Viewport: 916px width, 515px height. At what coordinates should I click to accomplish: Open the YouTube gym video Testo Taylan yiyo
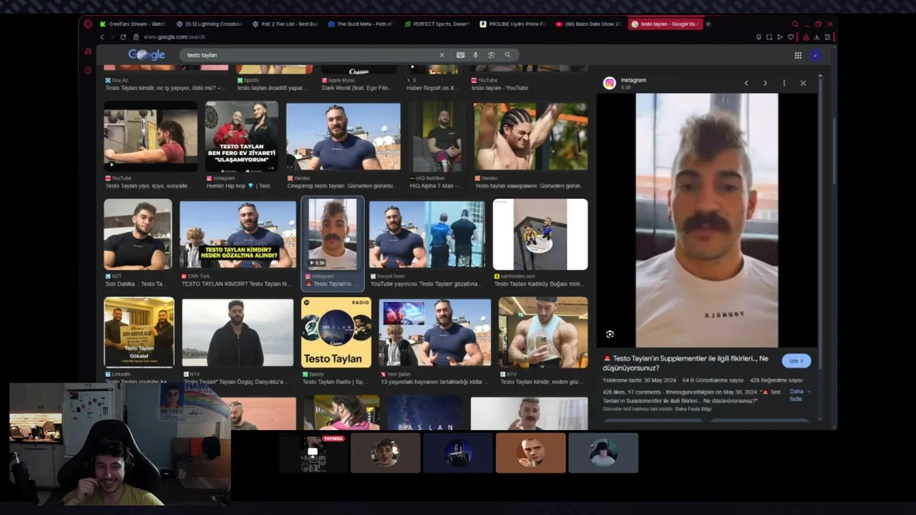[151, 137]
